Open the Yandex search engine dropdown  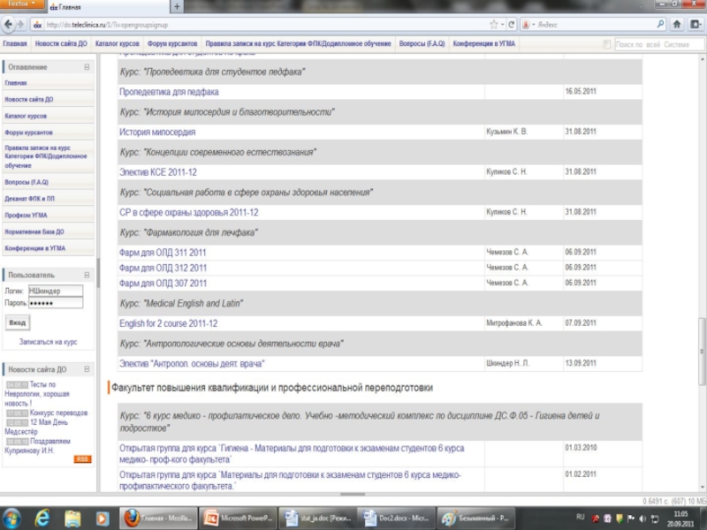(528, 25)
